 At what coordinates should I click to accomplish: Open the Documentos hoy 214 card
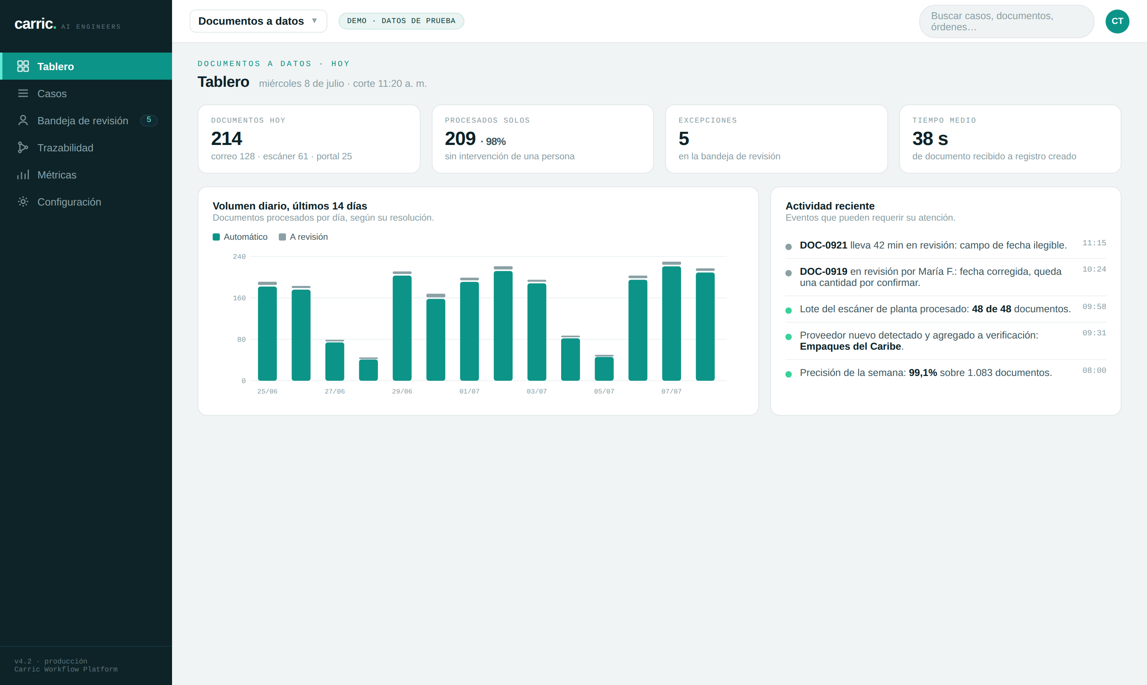click(x=309, y=139)
